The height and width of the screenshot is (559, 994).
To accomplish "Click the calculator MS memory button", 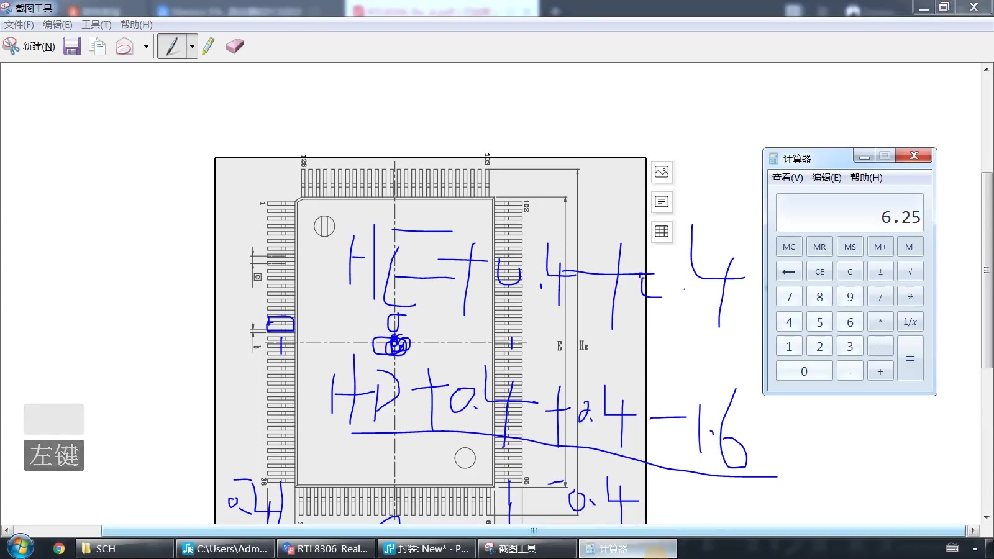I will point(850,247).
